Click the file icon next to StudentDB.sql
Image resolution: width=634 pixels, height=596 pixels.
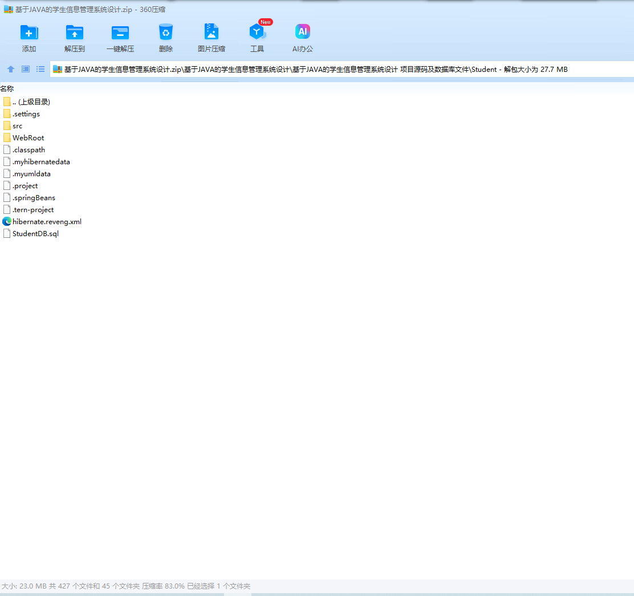(6, 234)
